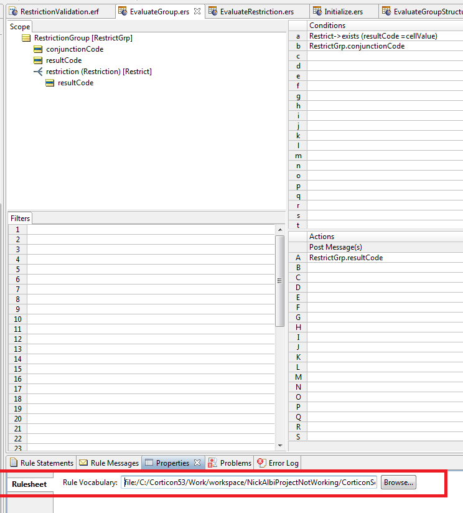Viewport: 463px width, 513px height.
Task: Click the Rule Messages envelope icon
Action: tap(83, 463)
